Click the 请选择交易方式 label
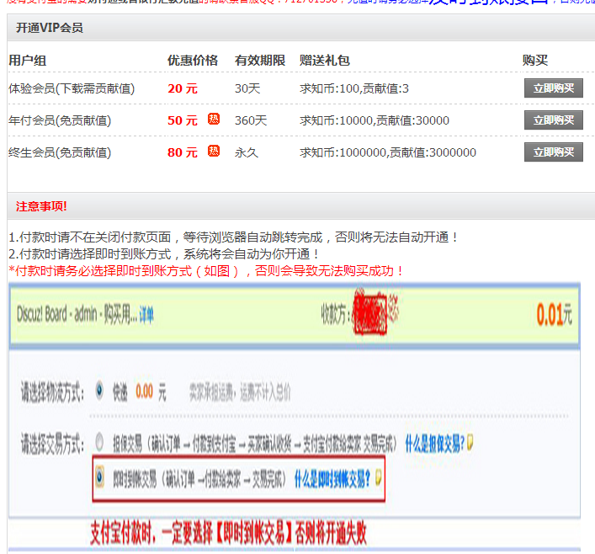The height and width of the screenshot is (554, 595). (x=52, y=445)
